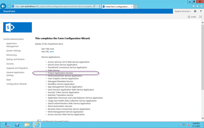Click the SharePoint title in the blue bar
Viewport: 204px width, 128px height.
[9, 11]
